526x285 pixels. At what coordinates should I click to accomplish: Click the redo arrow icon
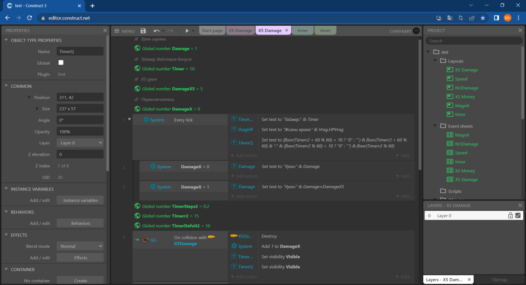[x=170, y=31]
